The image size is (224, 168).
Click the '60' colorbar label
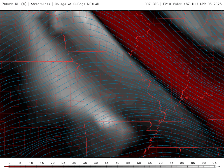click(139, 163)
